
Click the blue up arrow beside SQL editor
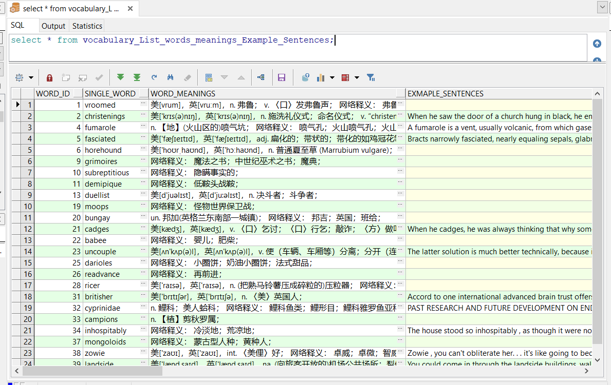597,44
